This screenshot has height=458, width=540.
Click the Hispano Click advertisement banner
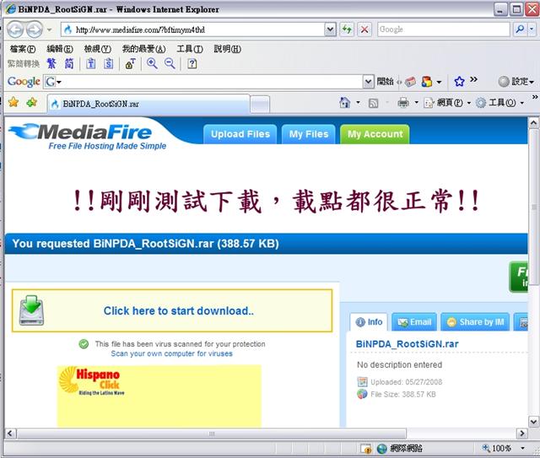pyautogui.click(x=159, y=396)
